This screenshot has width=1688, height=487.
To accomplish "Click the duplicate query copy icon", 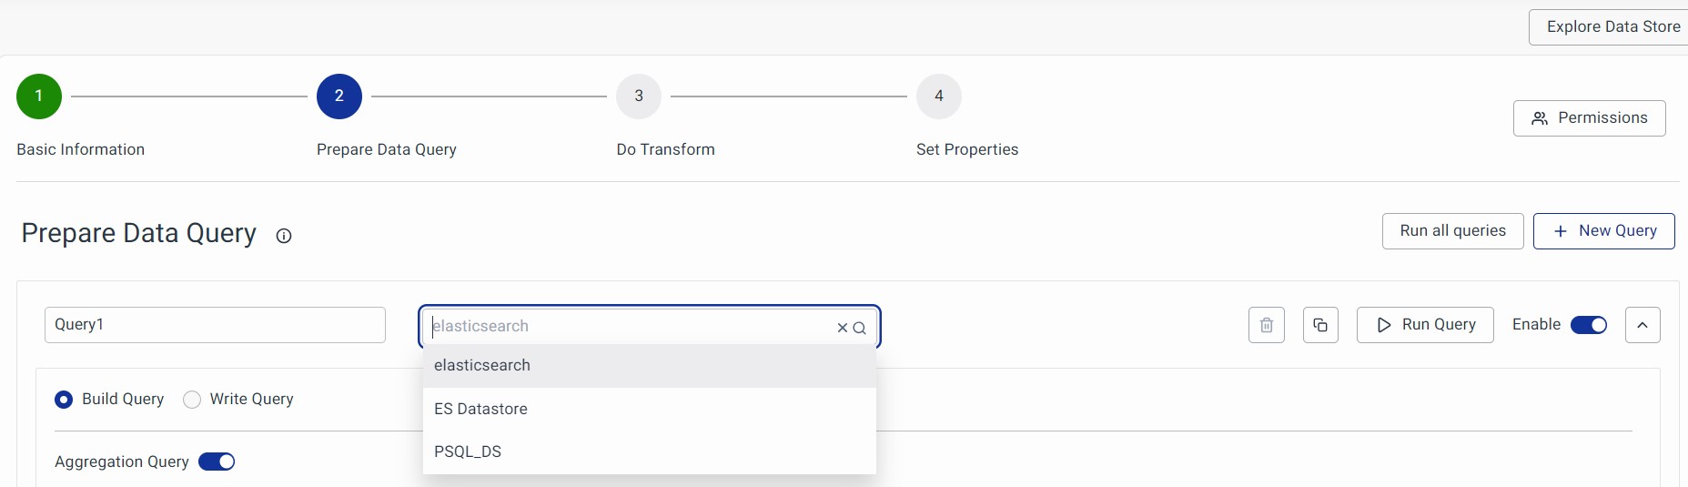I will tap(1320, 325).
